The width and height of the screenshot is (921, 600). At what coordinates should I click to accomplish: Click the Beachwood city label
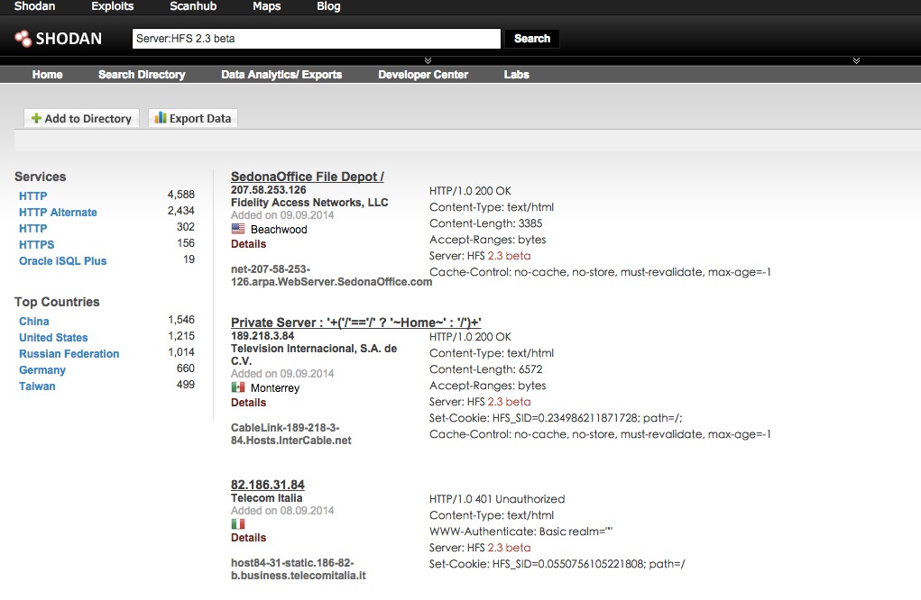[279, 230]
